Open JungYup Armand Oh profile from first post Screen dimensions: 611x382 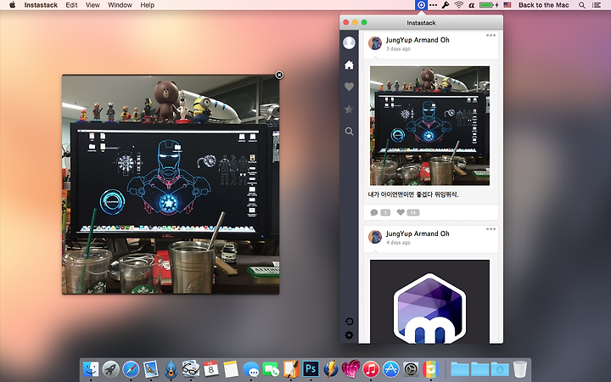[x=418, y=40]
